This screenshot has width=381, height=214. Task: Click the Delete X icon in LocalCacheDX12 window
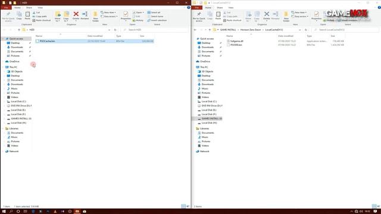click(x=267, y=15)
